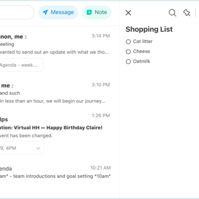Close the Shopping List note panel
The image size is (199, 199).
[x=128, y=13]
